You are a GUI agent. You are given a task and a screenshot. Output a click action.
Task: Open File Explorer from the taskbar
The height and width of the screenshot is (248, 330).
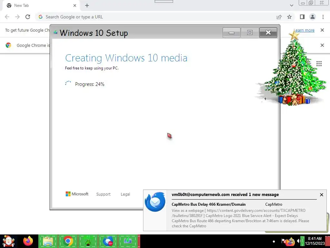point(48,241)
